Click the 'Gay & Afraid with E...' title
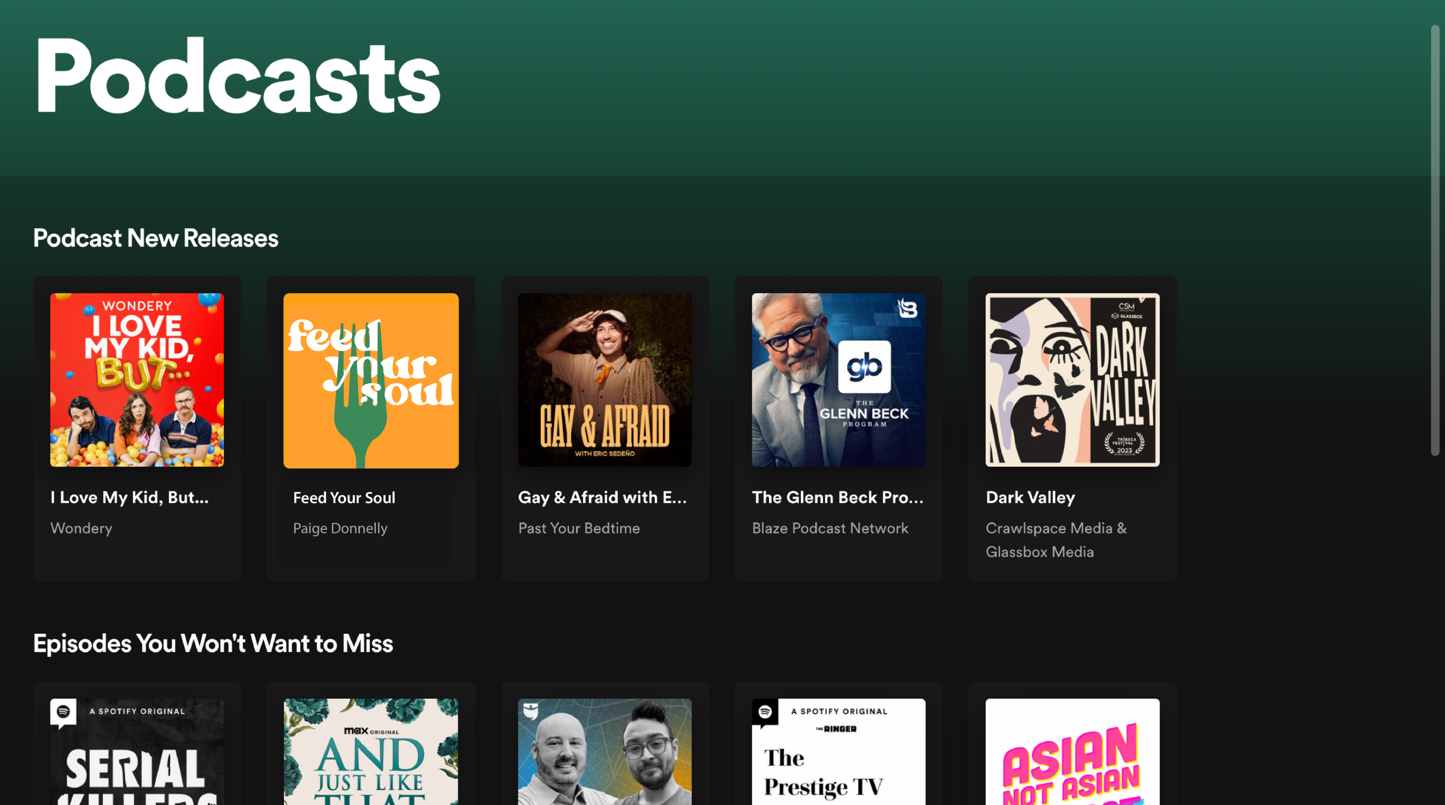Screen dimensions: 1445x805 pyautogui.click(x=602, y=497)
